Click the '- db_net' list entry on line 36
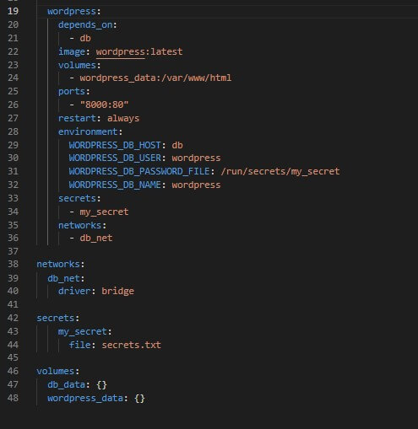 (90, 239)
